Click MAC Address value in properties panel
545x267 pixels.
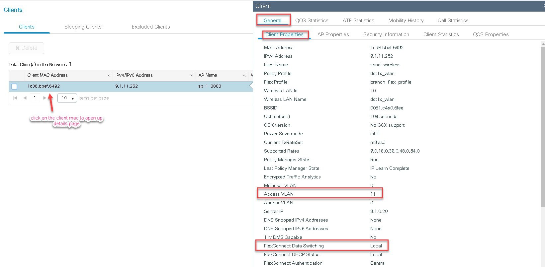click(387, 48)
